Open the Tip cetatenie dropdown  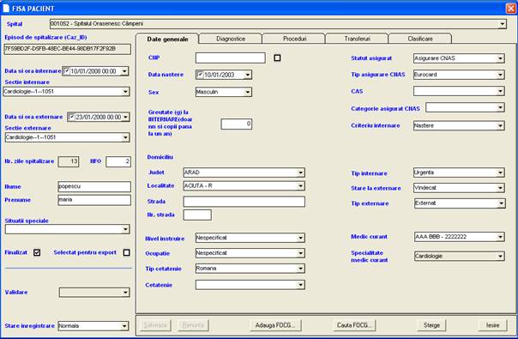[x=300, y=269]
